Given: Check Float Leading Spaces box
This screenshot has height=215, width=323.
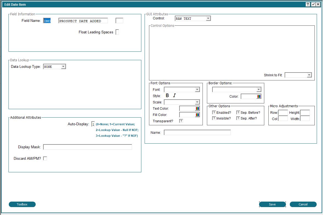Looking at the screenshot, I should pyautogui.click(x=117, y=32).
